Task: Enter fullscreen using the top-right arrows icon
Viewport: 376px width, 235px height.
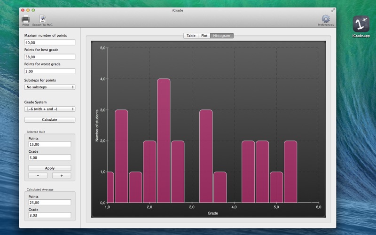Action: (333, 10)
